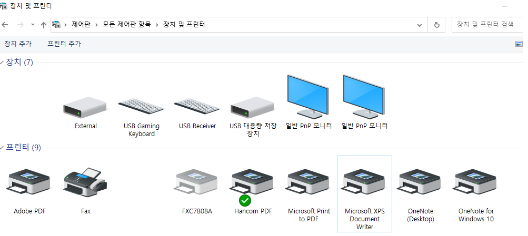The image size is (528, 236).
Task: Collapse the 프린터 (9) group
Action: pos(2,148)
